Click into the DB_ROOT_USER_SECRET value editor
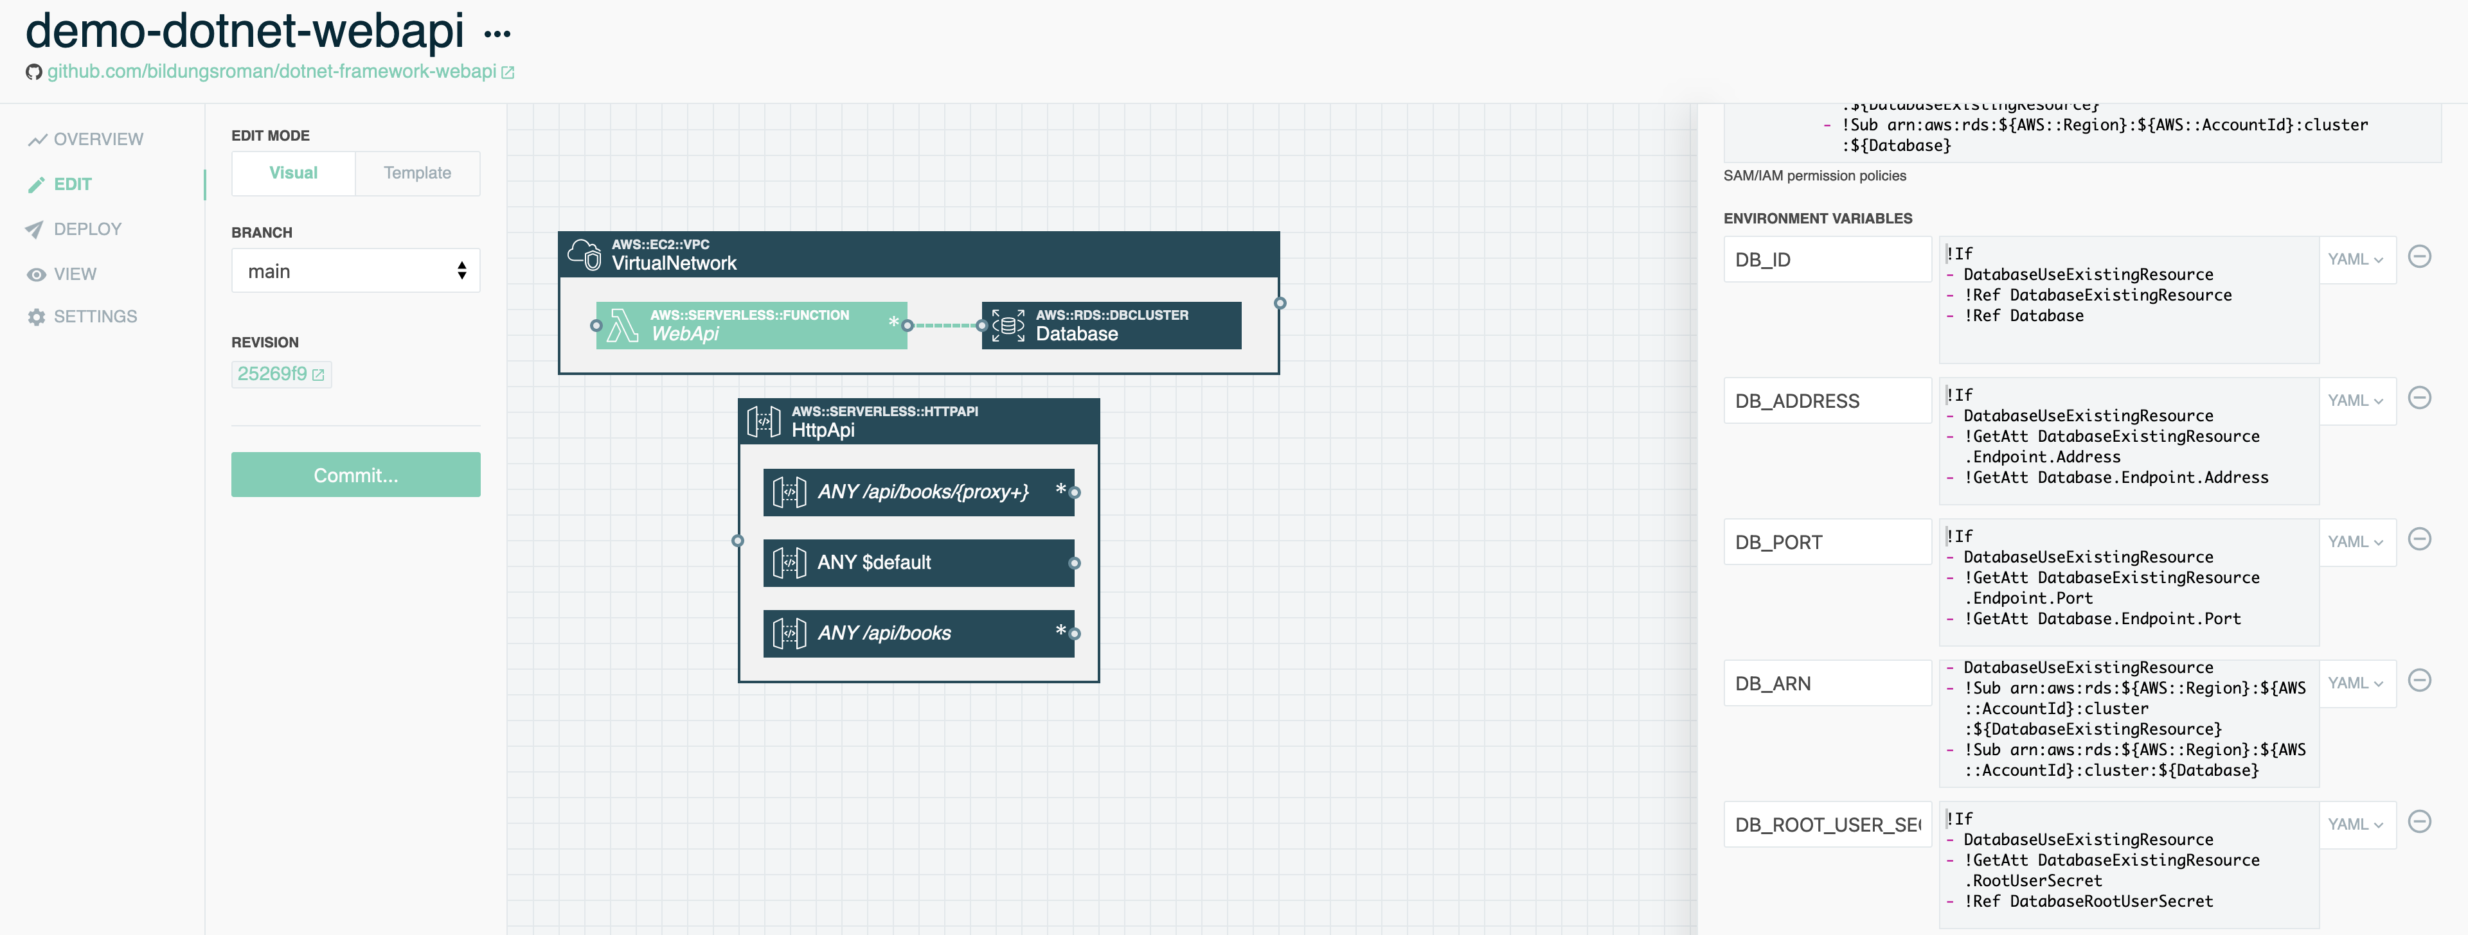Viewport: 2468px width, 935px height. [x=2129, y=864]
